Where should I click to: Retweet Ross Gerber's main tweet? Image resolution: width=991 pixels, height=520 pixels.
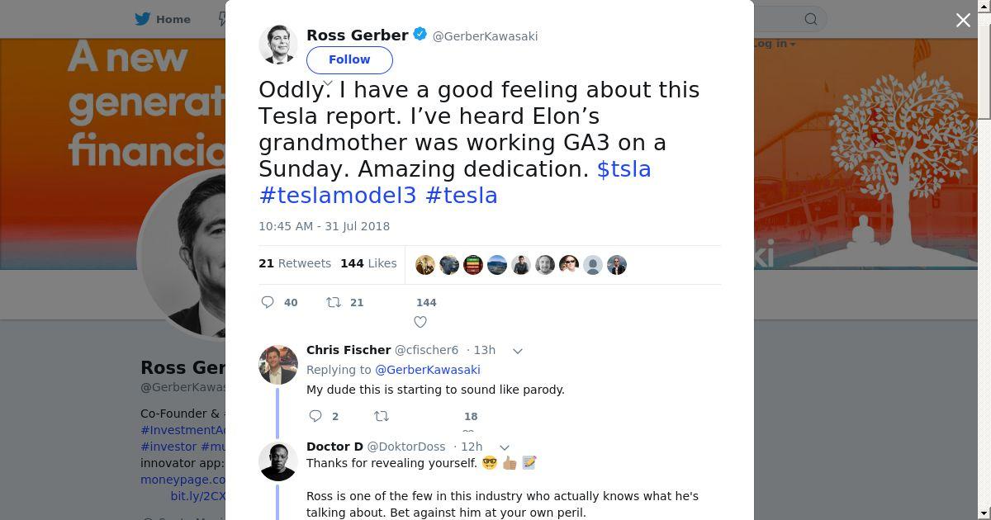(334, 302)
